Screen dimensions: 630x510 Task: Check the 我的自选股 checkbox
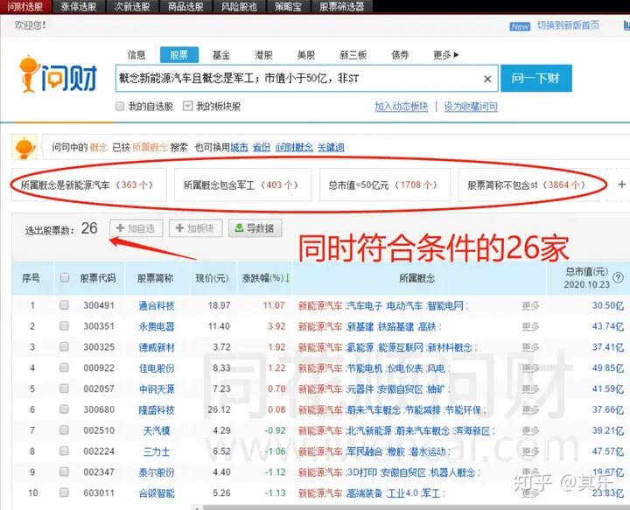pos(120,106)
